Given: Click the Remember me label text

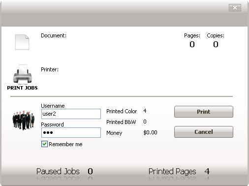Looking at the screenshot, I should pyautogui.click(x=65, y=144).
